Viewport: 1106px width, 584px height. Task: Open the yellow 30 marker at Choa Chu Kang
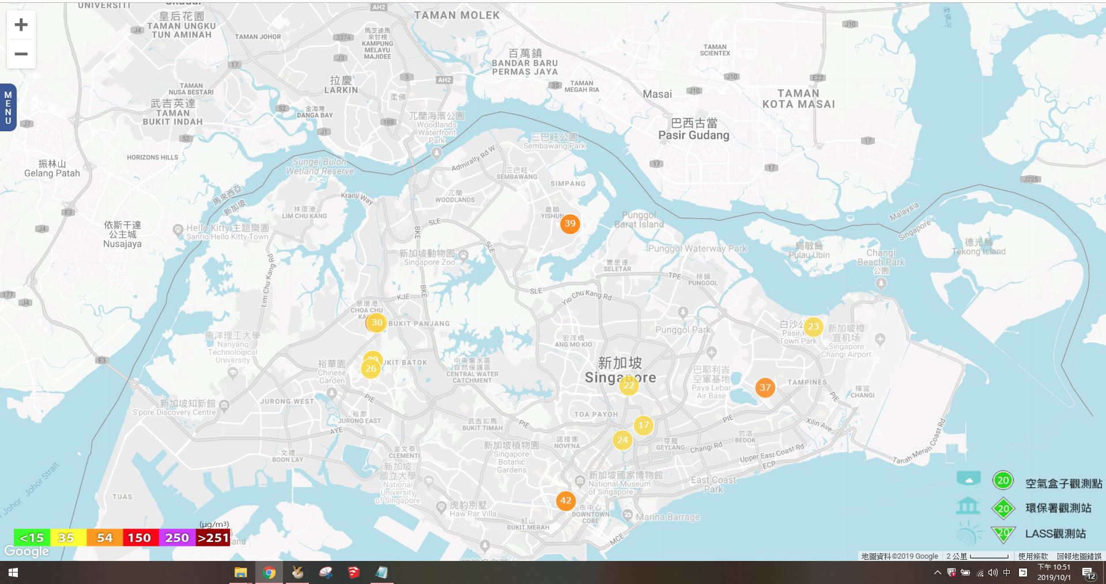(376, 323)
